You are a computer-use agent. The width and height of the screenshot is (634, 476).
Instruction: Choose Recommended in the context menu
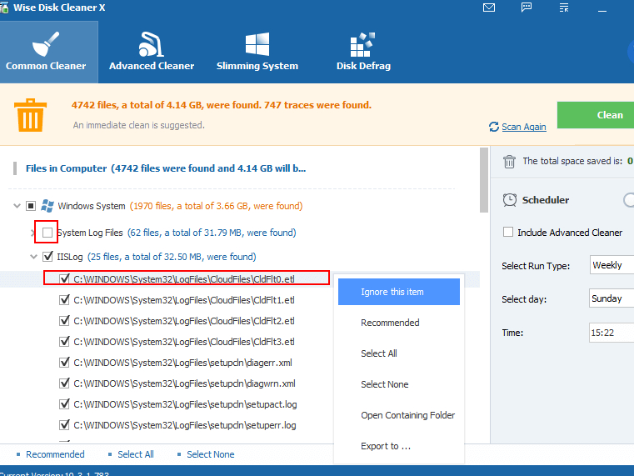(399, 323)
